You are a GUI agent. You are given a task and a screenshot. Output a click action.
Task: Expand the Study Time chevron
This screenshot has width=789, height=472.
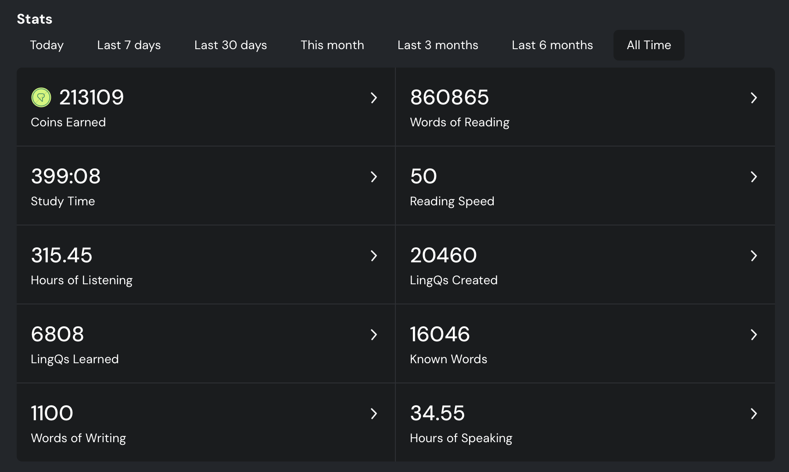pos(374,177)
